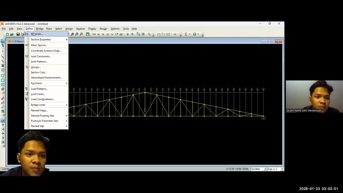This screenshot has height=193, width=343.
Task: Open Groups... from the Define menu
Action: click(46, 67)
